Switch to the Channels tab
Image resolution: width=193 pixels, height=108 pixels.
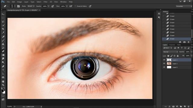click(x=172, y=45)
